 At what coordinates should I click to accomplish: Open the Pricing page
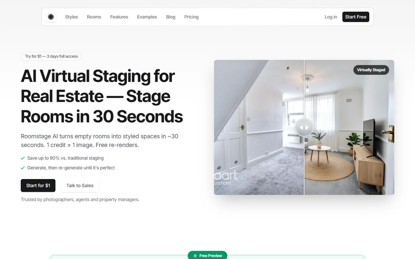(x=191, y=17)
